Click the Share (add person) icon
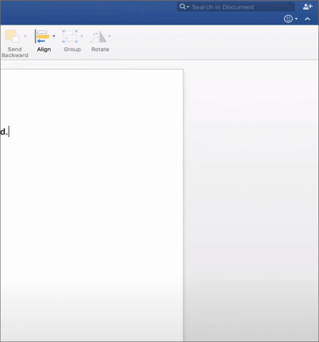This screenshot has width=319, height=342. click(x=308, y=7)
